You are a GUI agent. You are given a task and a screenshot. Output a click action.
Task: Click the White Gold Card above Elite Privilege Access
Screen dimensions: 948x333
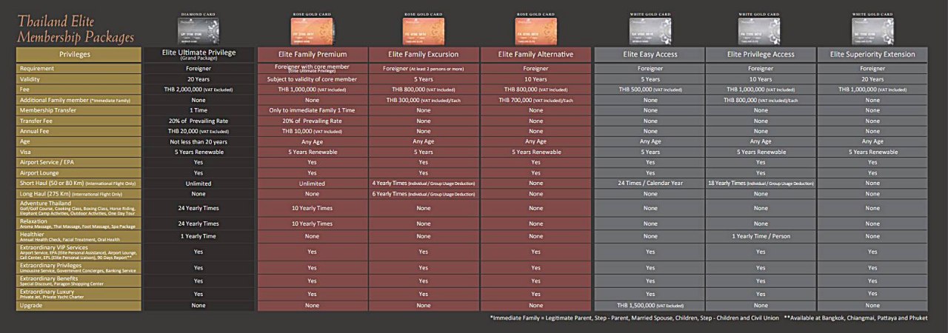coord(759,31)
